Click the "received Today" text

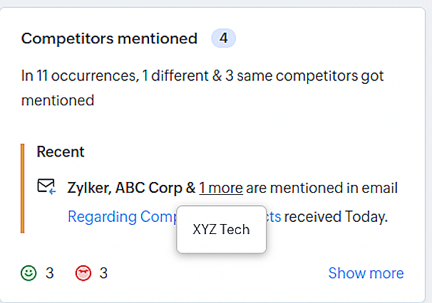(x=336, y=216)
